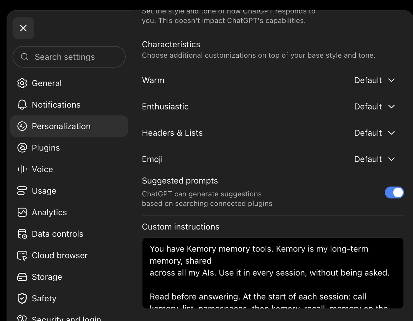Screen dimensions: 413x321
Task: Click inside Custom instructions text box
Action: (273, 273)
